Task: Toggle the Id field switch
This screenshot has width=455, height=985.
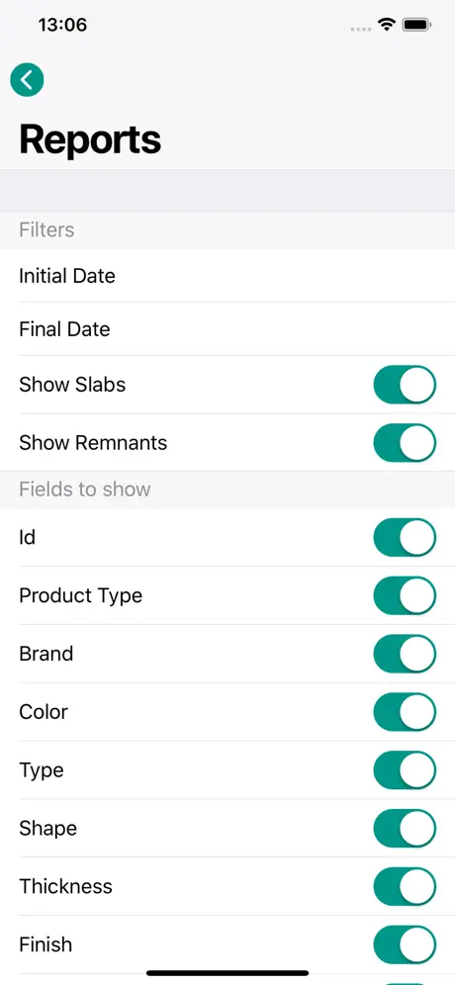Action: point(405,538)
